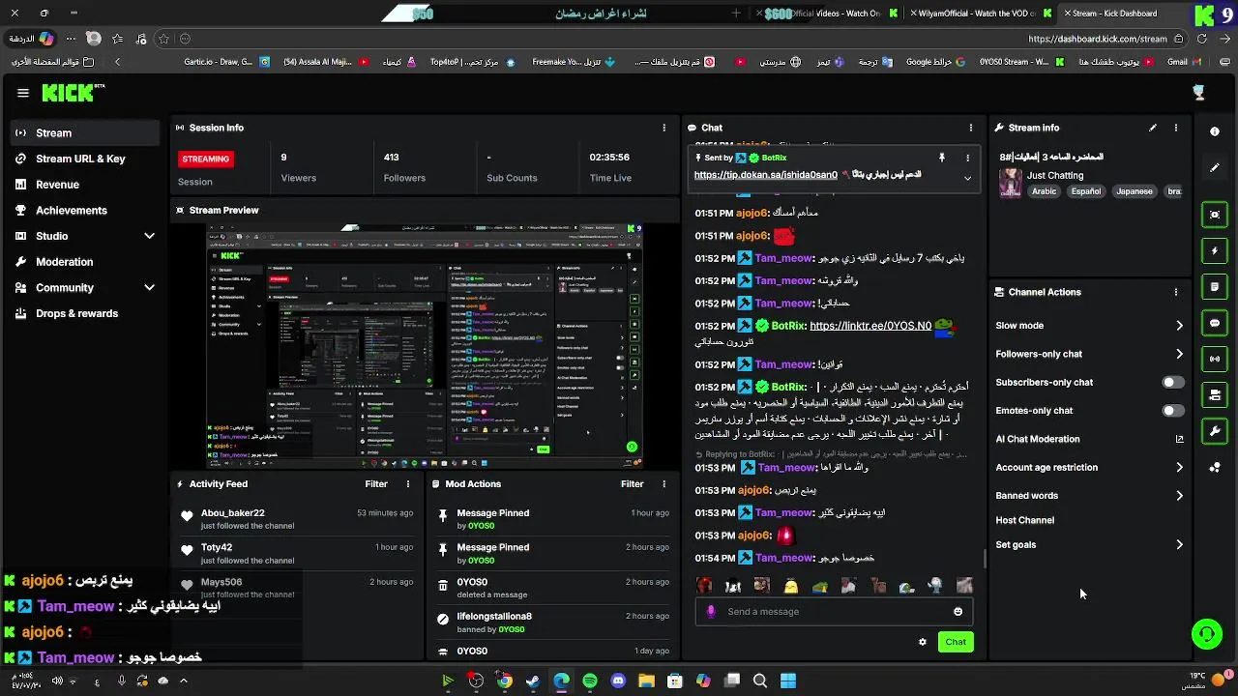Open Spotify from the taskbar
This screenshot has width=1238, height=696.
590,681
